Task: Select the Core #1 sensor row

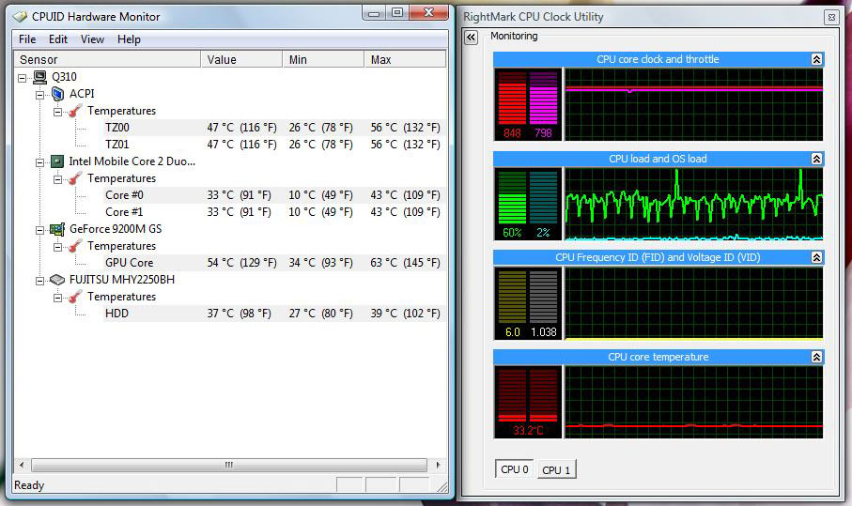Action: pos(275,212)
